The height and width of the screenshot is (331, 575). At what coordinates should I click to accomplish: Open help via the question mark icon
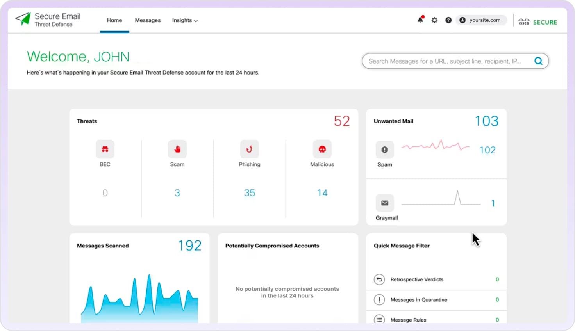[448, 20]
